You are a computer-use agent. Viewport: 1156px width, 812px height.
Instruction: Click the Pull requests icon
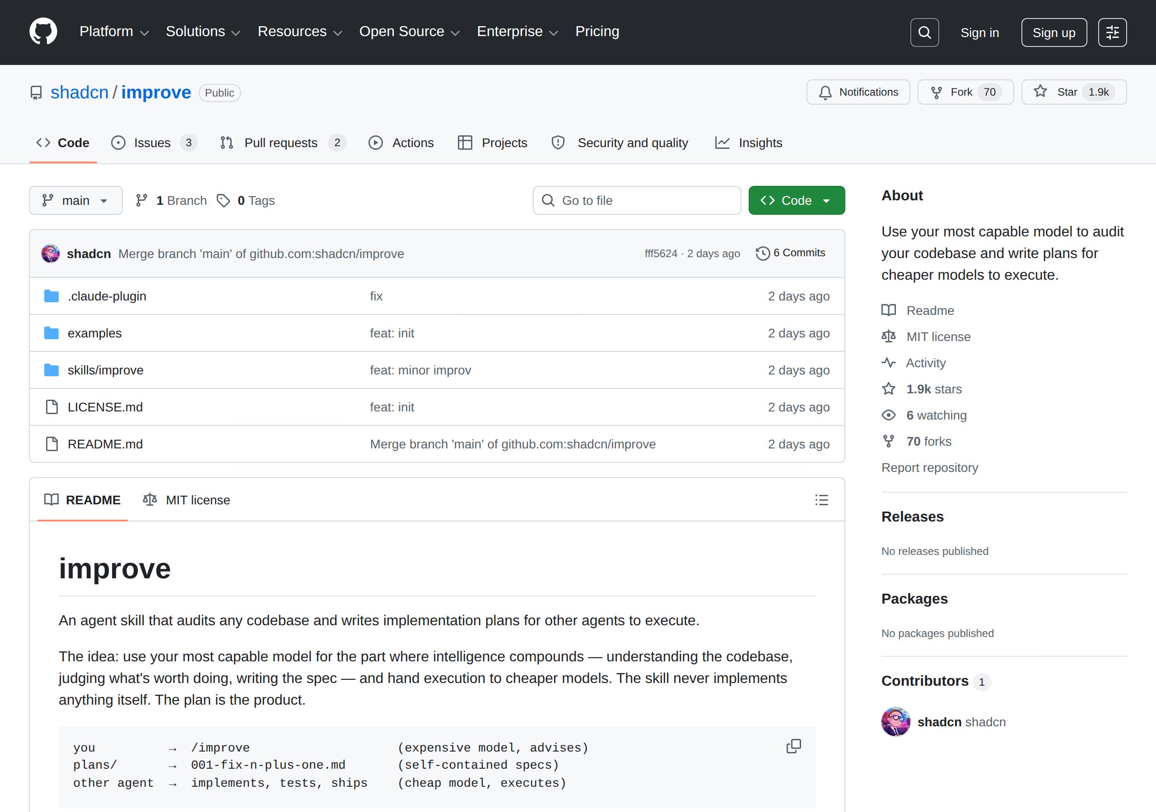pyautogui.click(x=227, y=143)
